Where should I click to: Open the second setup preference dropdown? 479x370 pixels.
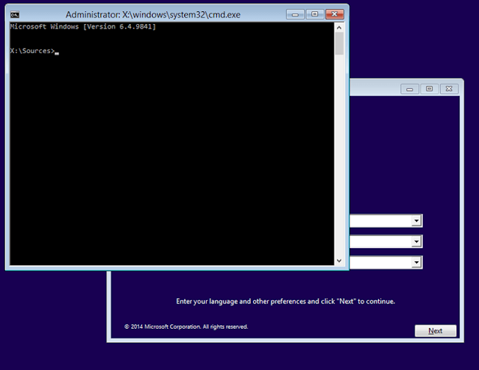point(416,242)
